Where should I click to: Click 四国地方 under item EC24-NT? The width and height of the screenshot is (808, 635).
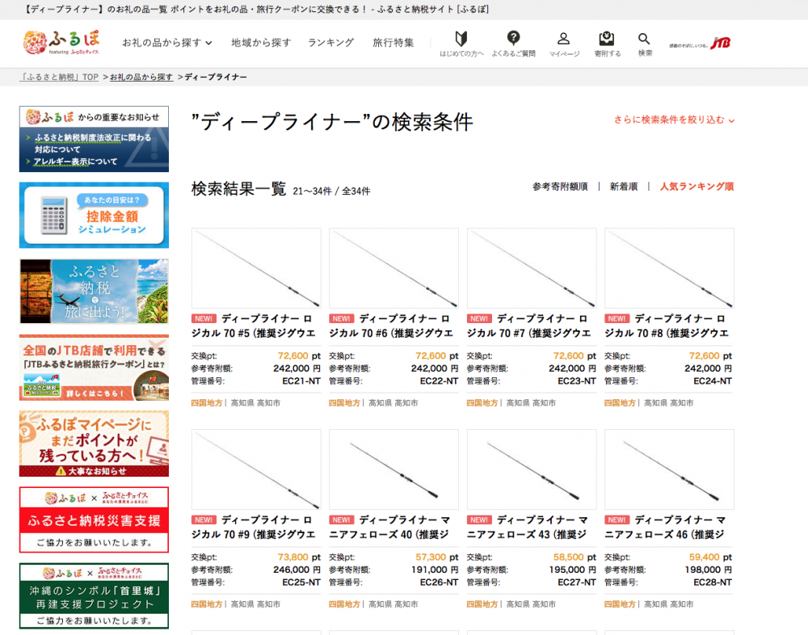620,403
